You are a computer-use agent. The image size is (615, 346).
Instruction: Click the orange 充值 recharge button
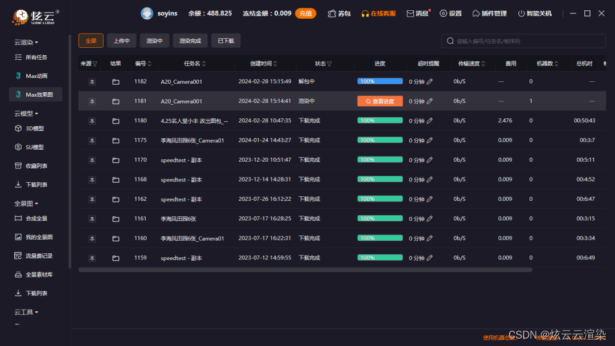305,13
